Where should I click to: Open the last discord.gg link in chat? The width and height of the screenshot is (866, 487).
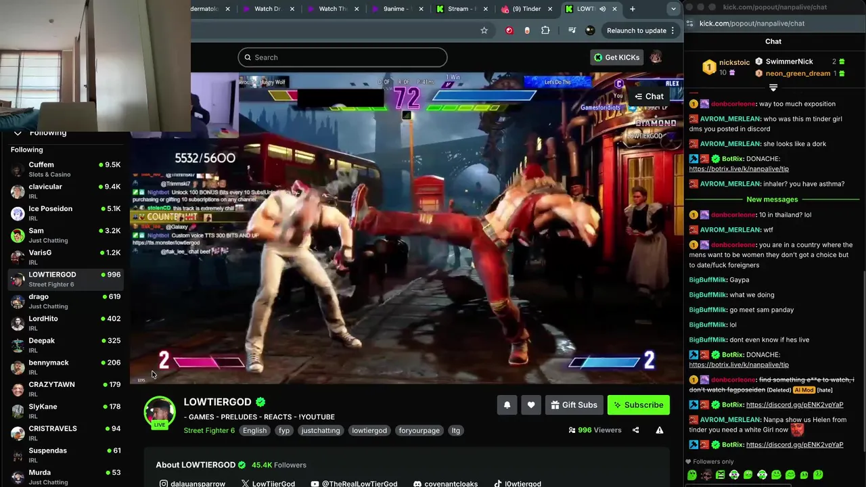click(794, 445)
